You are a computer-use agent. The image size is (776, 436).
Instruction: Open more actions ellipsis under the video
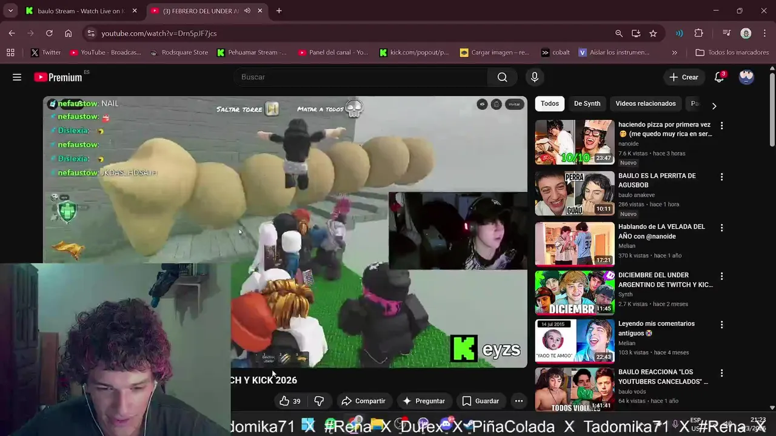click(x=518, y=401)
